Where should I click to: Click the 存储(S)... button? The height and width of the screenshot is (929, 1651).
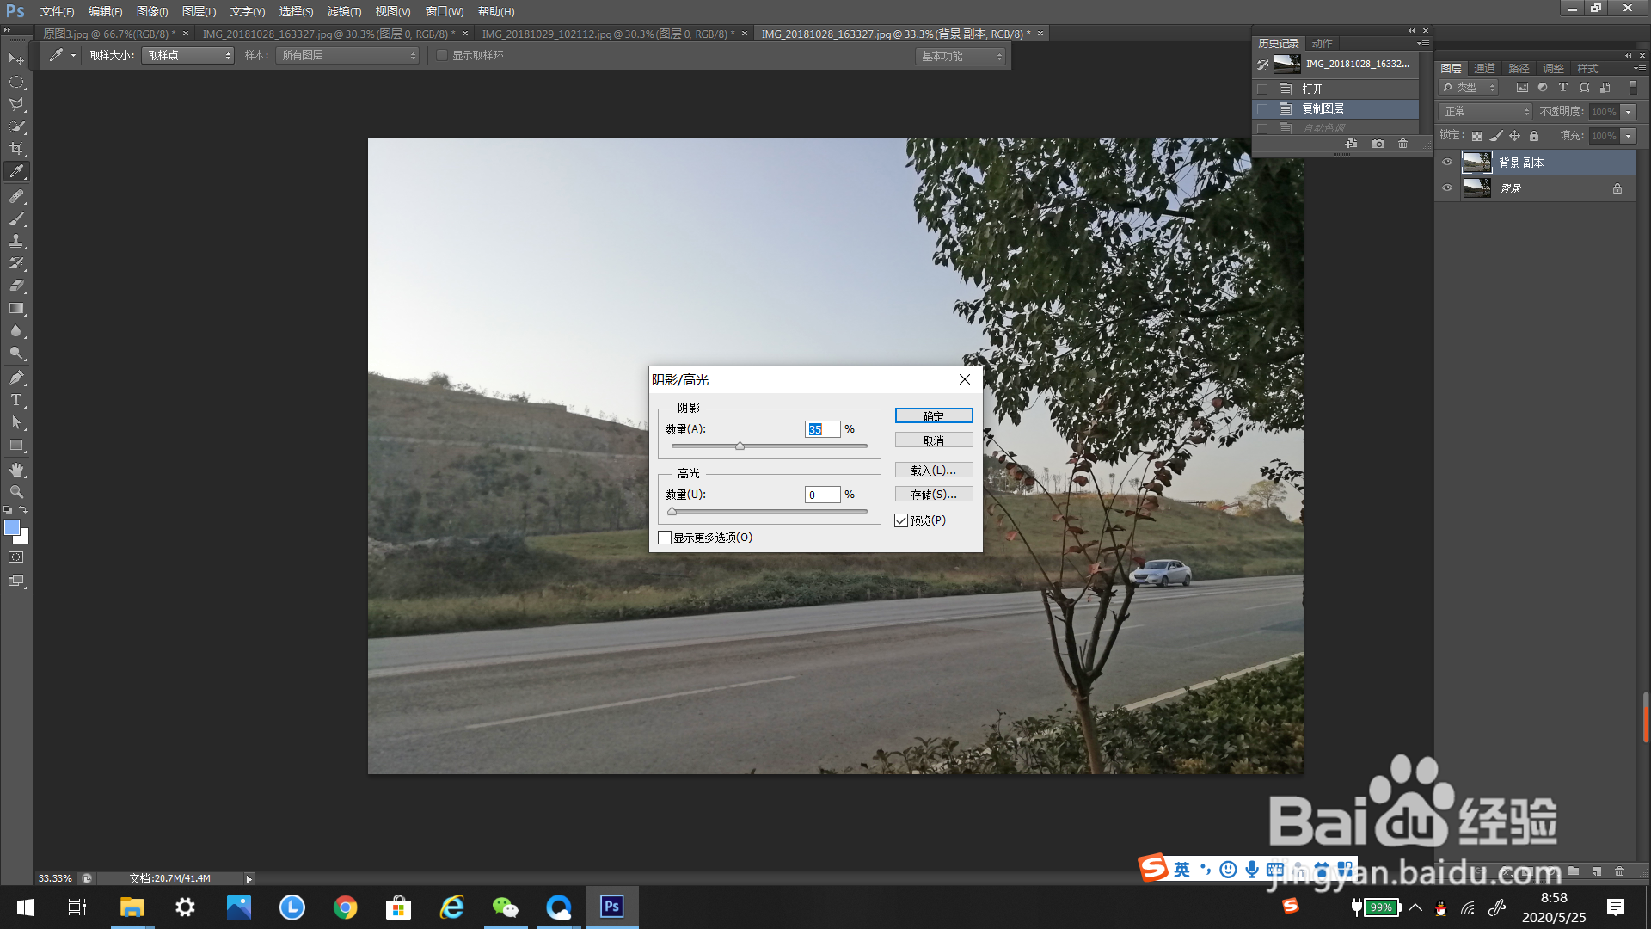pyautogui.click(x=933, y=495)
